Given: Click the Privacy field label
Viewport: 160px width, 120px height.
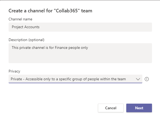Looking at the screenshot, I should 14,71.
